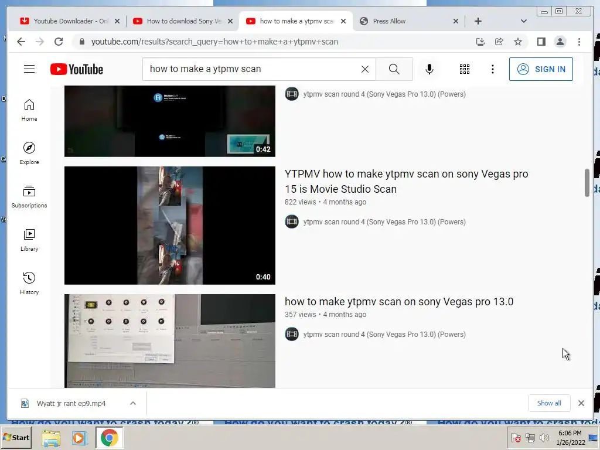Expand Wyatt jr rant ep9.mp4 download options
600x450 pixels.
click(x=133, y=403)
